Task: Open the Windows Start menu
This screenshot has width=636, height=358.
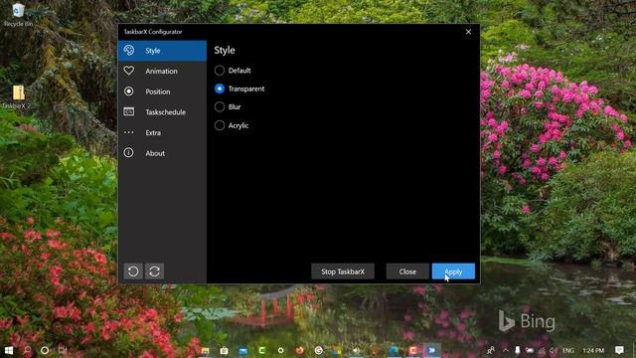Action: (9, 350)
